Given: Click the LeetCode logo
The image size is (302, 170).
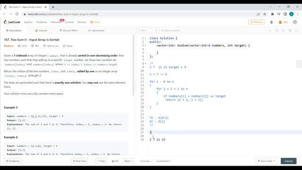Looking at the screenshot, I should (x=12, y=22).
